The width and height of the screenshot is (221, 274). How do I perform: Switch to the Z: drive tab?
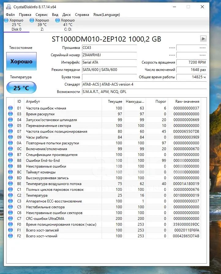[42, 25]
